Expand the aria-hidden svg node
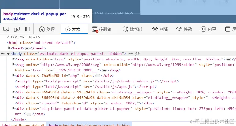The width and height of the screenshot is (236, 126). pyautogui.click(x=13, y=59)
